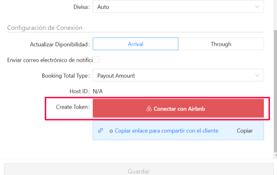277x175 pixels.
Task: Click the Airbnb logo icon in red button
Action: pyautogui.click(x=149, y=109)
